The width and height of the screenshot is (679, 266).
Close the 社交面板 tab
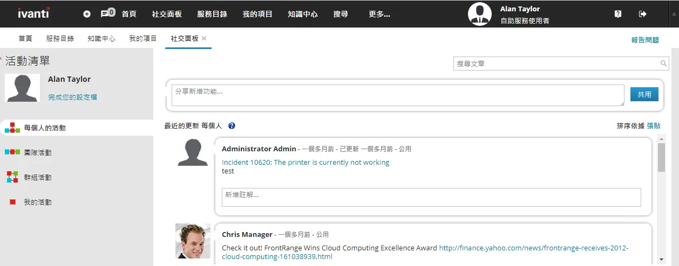click(204, 38)
